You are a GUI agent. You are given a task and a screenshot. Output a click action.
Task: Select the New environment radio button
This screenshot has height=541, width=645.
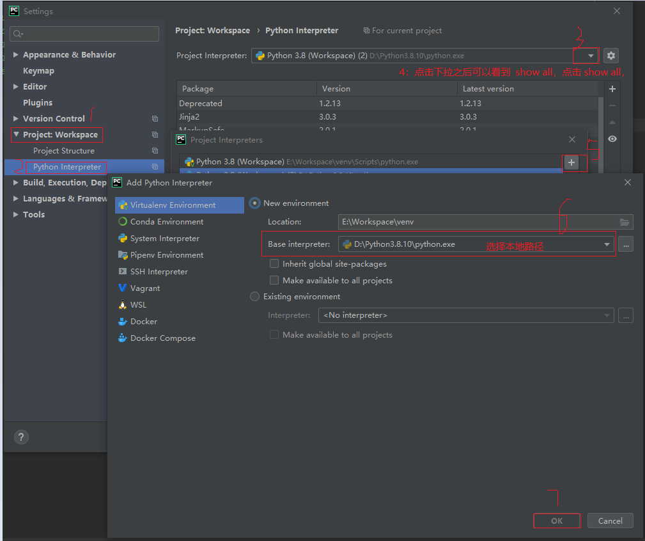(x=255, y=203)
